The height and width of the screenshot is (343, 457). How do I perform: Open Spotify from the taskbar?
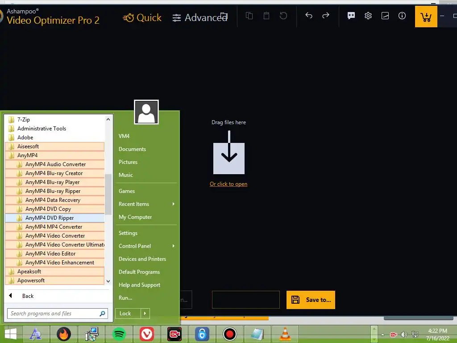(x=119, y=334)
